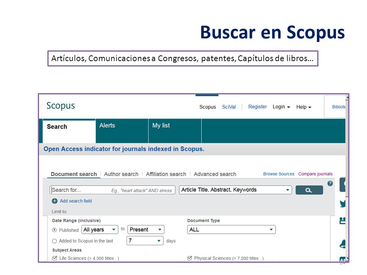Click the plus icon beside Add search field
The image size is (367, 275).
click(x=55, y=201)
